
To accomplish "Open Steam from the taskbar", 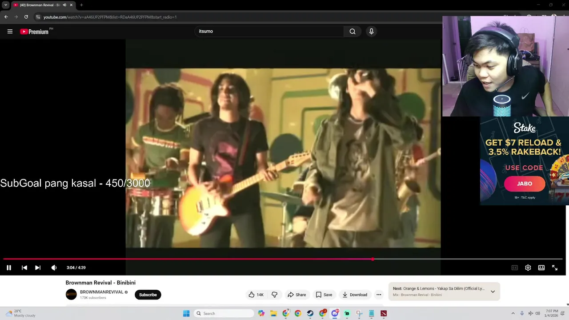I will pyautogui.click(x=310, y=313).
